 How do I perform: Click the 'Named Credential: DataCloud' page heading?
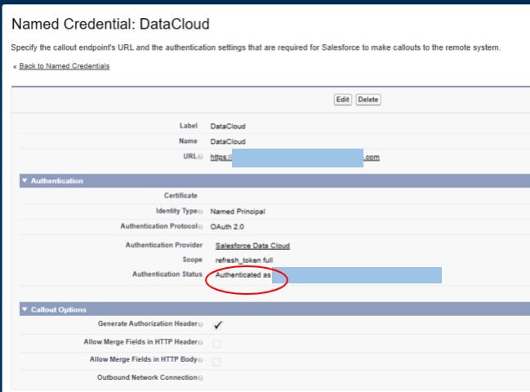(x=110, y=24)
